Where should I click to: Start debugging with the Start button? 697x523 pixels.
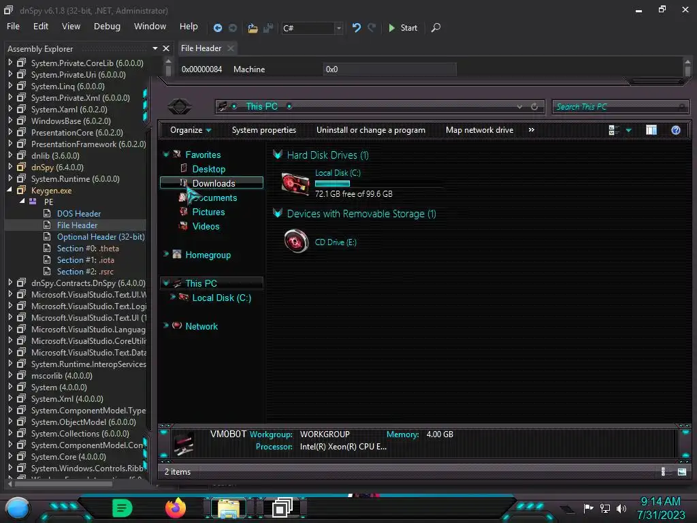pos(403,28)
